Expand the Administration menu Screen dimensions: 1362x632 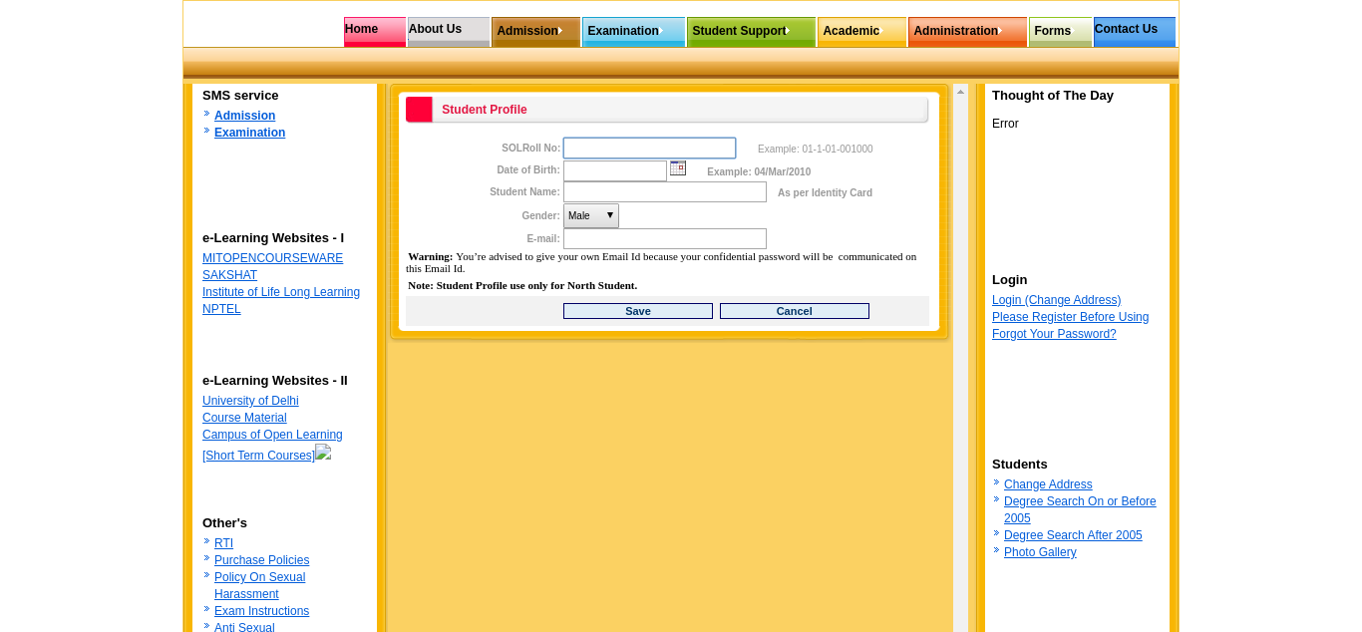click(966, 31)
